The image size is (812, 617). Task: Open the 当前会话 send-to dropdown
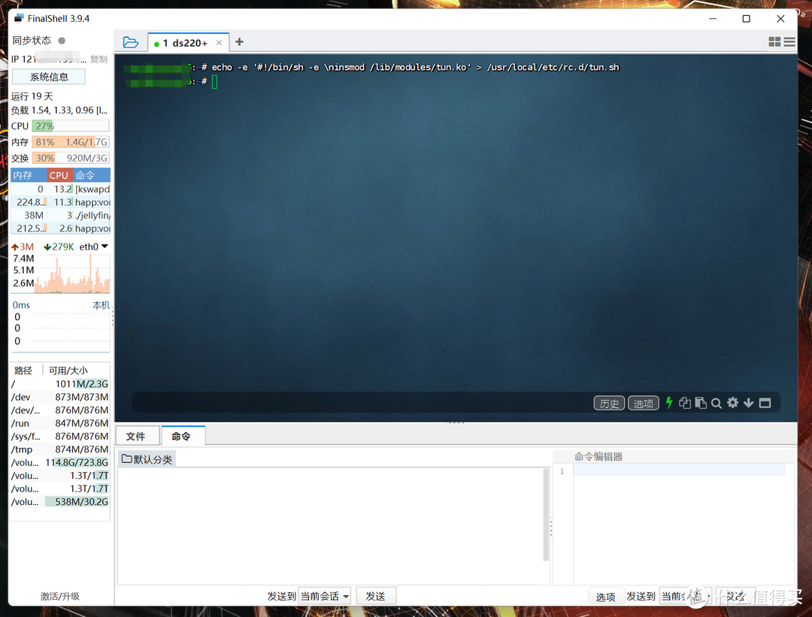(325, 596)
